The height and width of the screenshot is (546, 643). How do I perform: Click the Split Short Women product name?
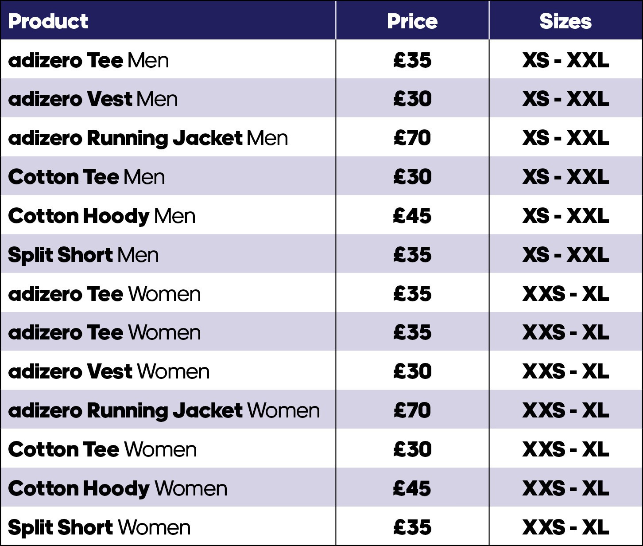click(x=99, y=527)
